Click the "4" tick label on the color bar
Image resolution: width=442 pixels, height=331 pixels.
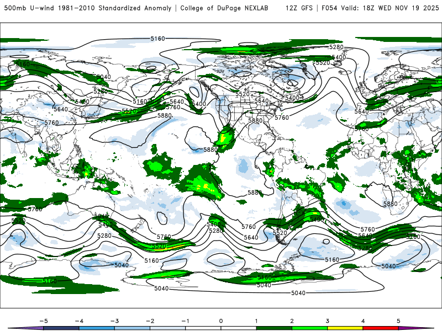click(x=363, y=321)
